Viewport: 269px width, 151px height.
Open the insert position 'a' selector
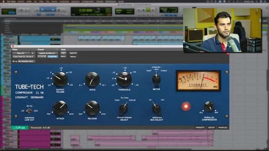[33, 53]
